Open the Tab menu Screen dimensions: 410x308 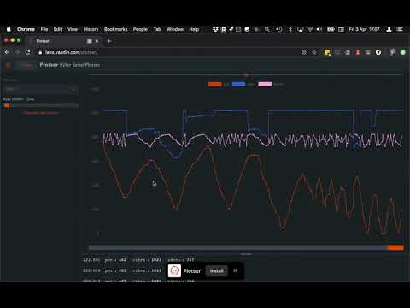click(157, 29)
